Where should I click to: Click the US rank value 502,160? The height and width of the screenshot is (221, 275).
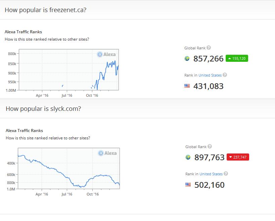point(210,185)
